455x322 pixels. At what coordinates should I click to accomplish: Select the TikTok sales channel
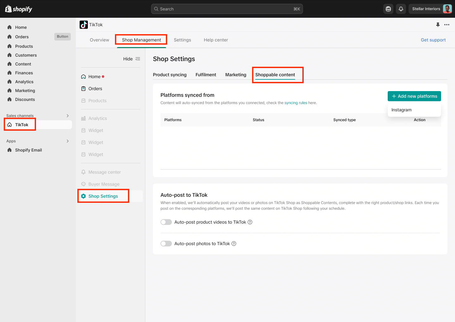pyautogui.click(x=38, y=125)
